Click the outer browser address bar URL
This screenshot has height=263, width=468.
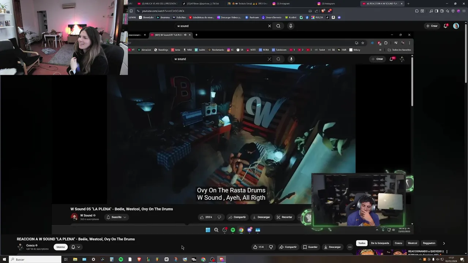pos(163,11)
